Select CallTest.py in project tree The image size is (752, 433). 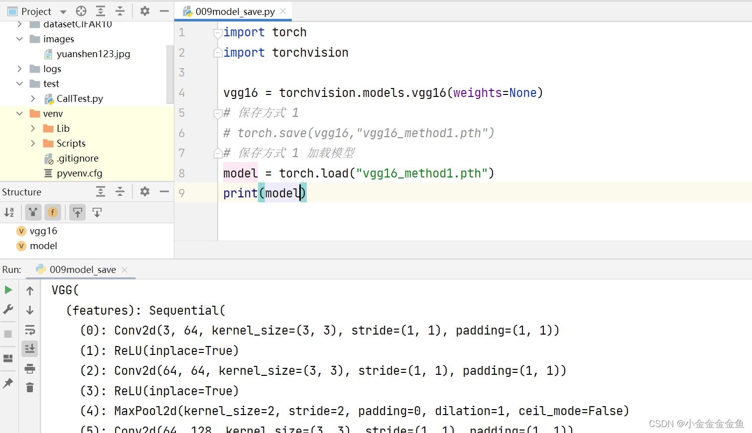pyautogui.click(x=80, y=98)
